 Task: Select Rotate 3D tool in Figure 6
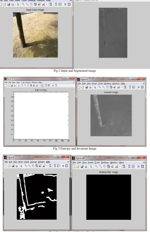(x=111, y=87)
